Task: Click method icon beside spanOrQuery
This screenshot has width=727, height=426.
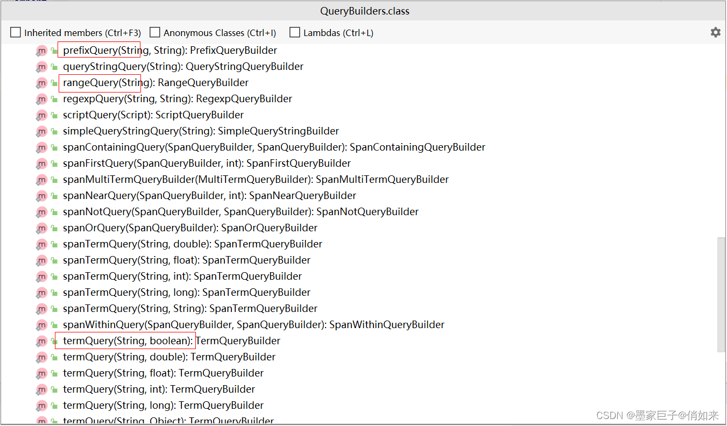Action: click(42, 229)
